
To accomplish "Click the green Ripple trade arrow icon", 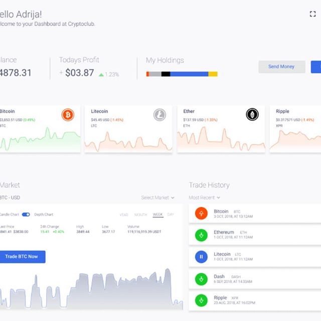I will (201, 300).
